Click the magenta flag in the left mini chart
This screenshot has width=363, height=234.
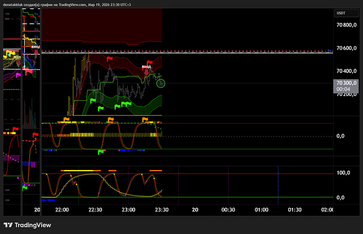[x=18, y=76]
